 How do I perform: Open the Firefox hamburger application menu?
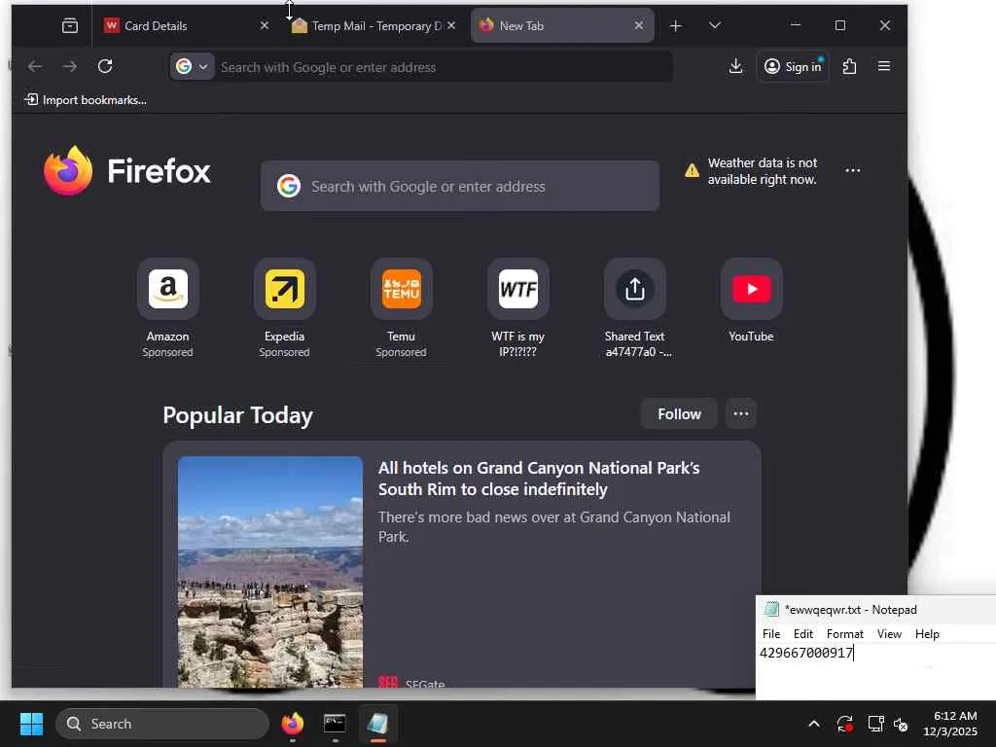[883, 66]
